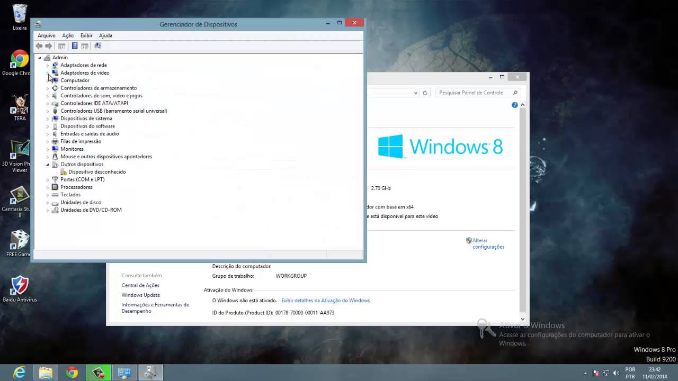Open Informações e Ferramentas de Desempenho link
The height and width of the screenshot is (381, 678).
point(155,308)
